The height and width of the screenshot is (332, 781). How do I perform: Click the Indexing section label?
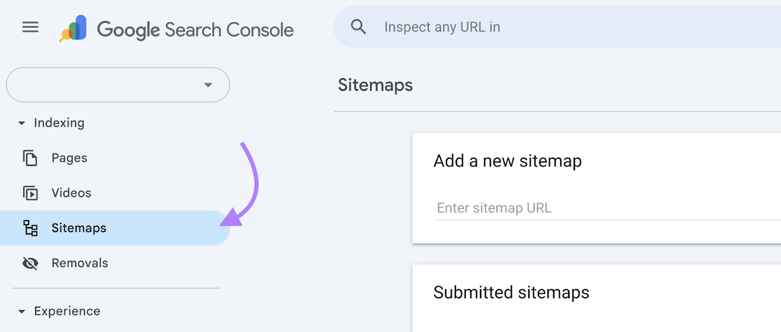59,123
